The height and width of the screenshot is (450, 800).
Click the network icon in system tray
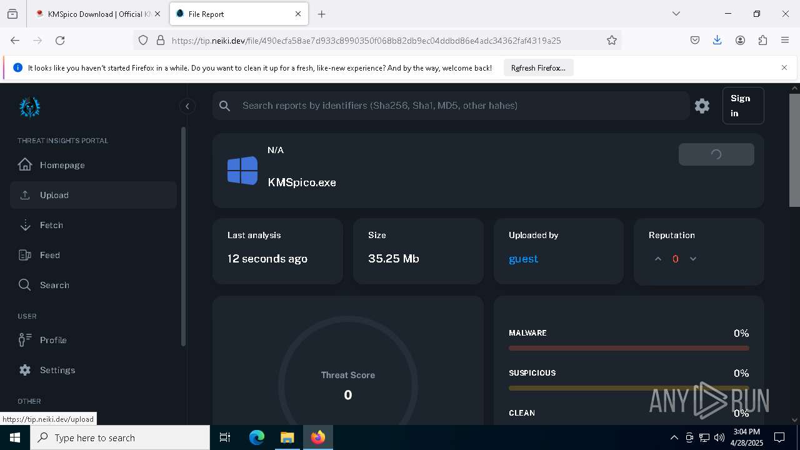(704, 437)
